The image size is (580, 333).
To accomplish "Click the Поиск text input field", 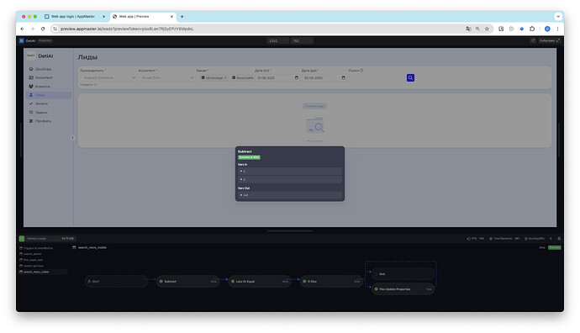I will coord(377,77).
